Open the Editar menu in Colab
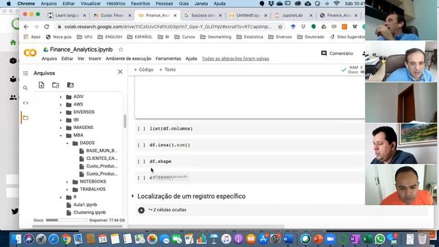The width and height of the screenshot is (439, 247). pyautogui.click(x=67, y=58)
